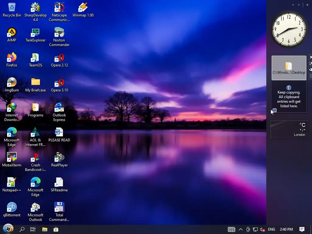Open News and interests tray icon
The width and height of the screenshot is (312, 234).
(232, 229)
